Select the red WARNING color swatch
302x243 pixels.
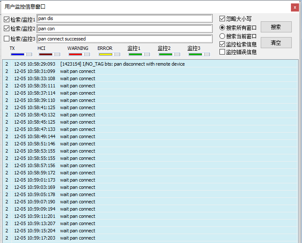75,55
